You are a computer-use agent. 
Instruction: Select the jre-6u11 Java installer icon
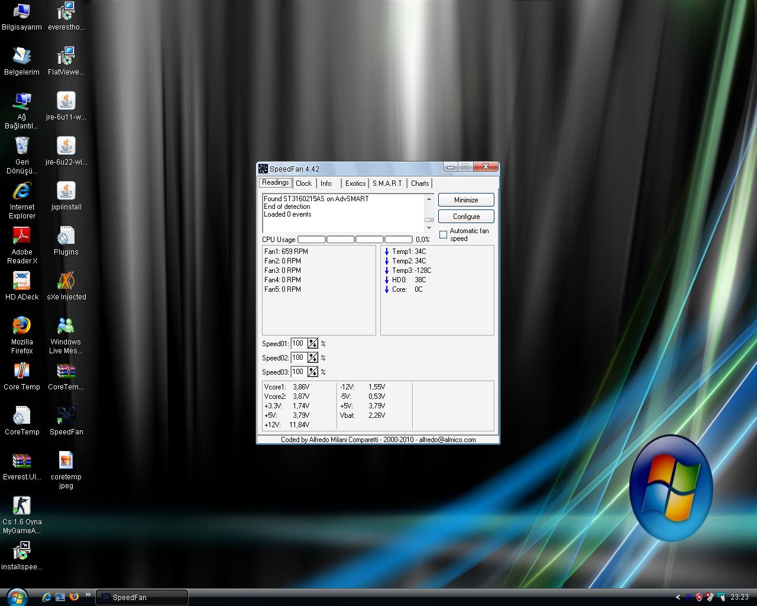(66, 107)
